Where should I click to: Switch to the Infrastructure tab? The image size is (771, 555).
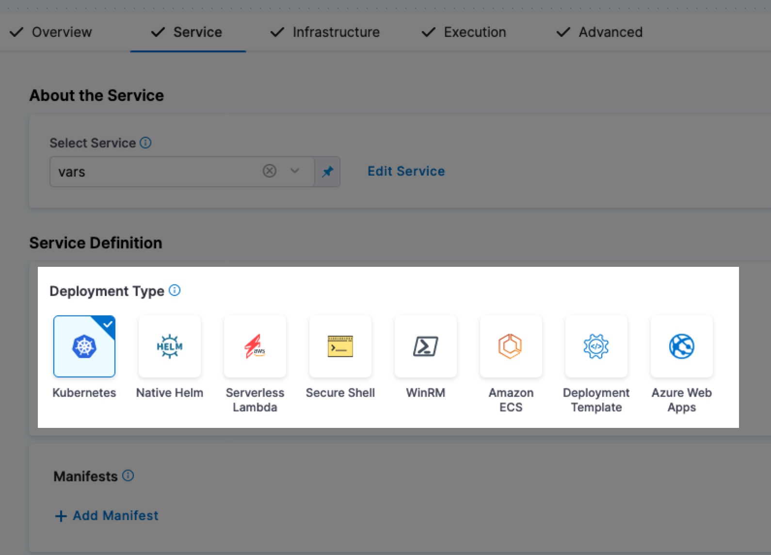[x=325, y=32]
